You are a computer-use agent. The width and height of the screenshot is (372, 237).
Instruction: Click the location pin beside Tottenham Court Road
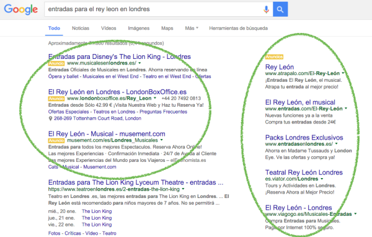click(x=50, y=118)
